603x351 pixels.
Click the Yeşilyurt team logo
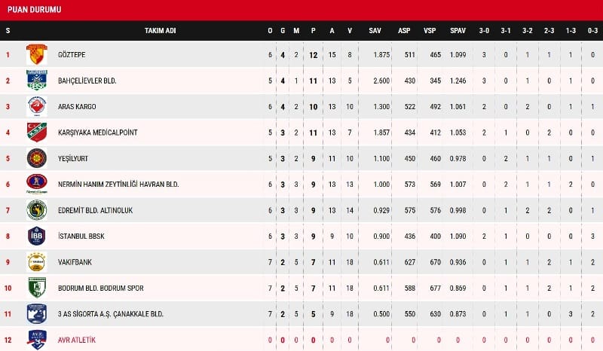coord(36,158)
